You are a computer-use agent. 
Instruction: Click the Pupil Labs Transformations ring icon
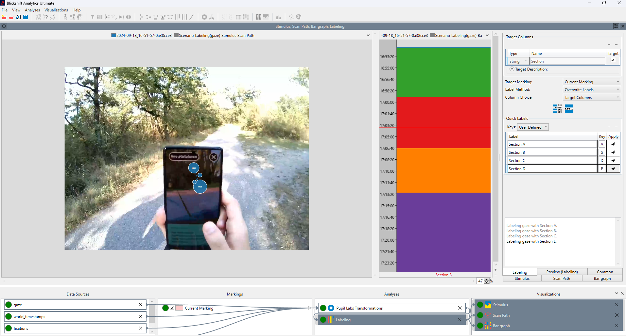coord(331,308)
